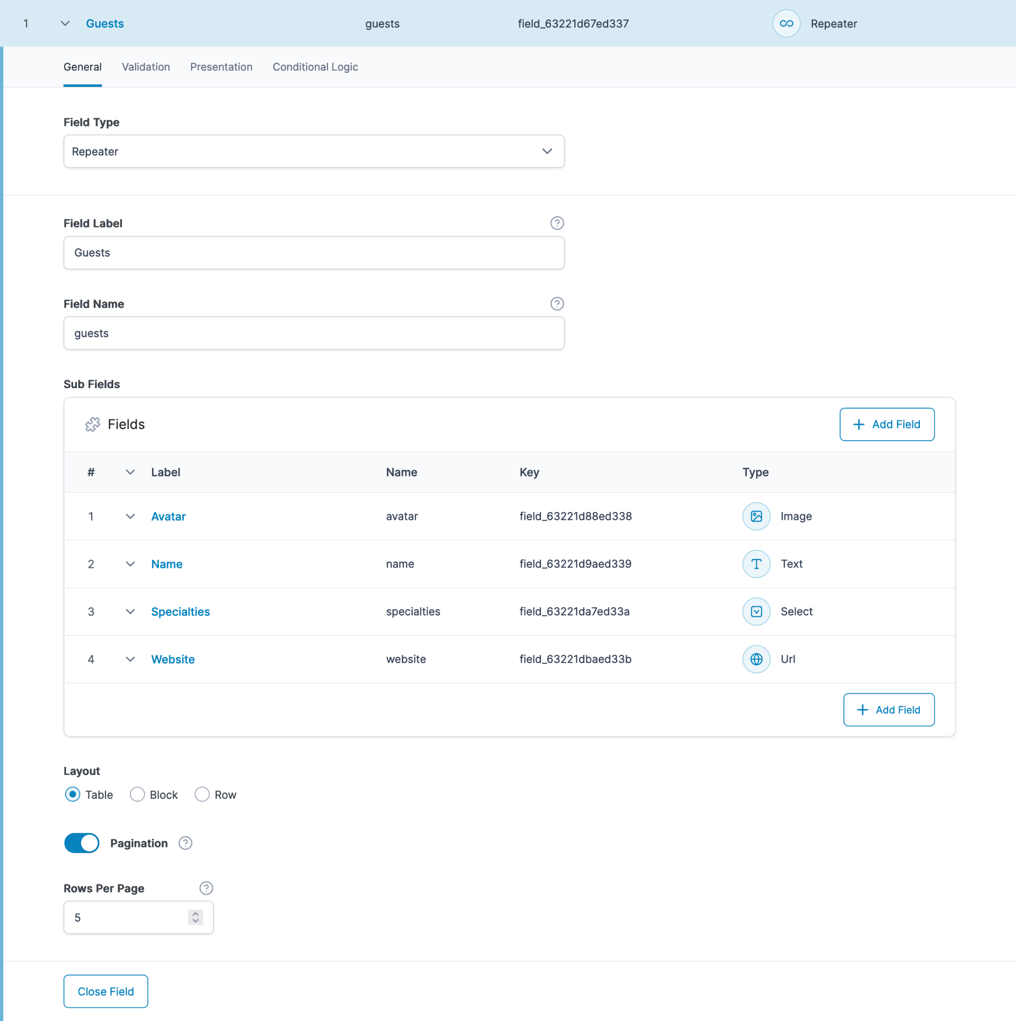The width and height of the screenshot is (1016, 1021).
Task: Click the Rows Per Page number stepper
Action: pos(195,918)
